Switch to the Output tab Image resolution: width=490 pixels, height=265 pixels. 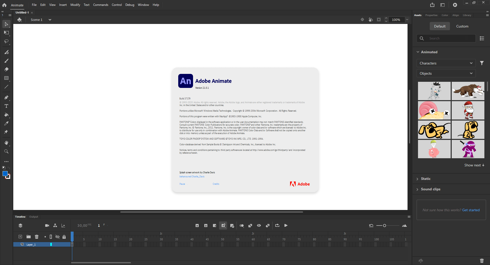pos(34,217)
